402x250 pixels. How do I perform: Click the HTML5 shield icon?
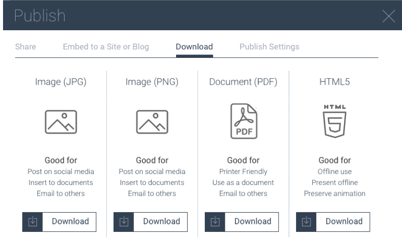pyautogui.click(x=335, y=121)
